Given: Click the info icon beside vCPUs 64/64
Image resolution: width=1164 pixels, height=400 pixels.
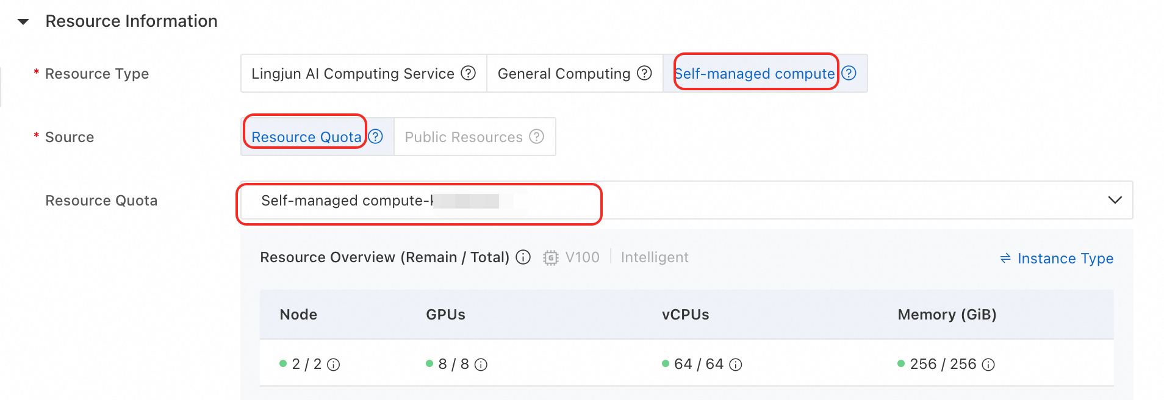Looking at the screenshot, I should point(736,364).
